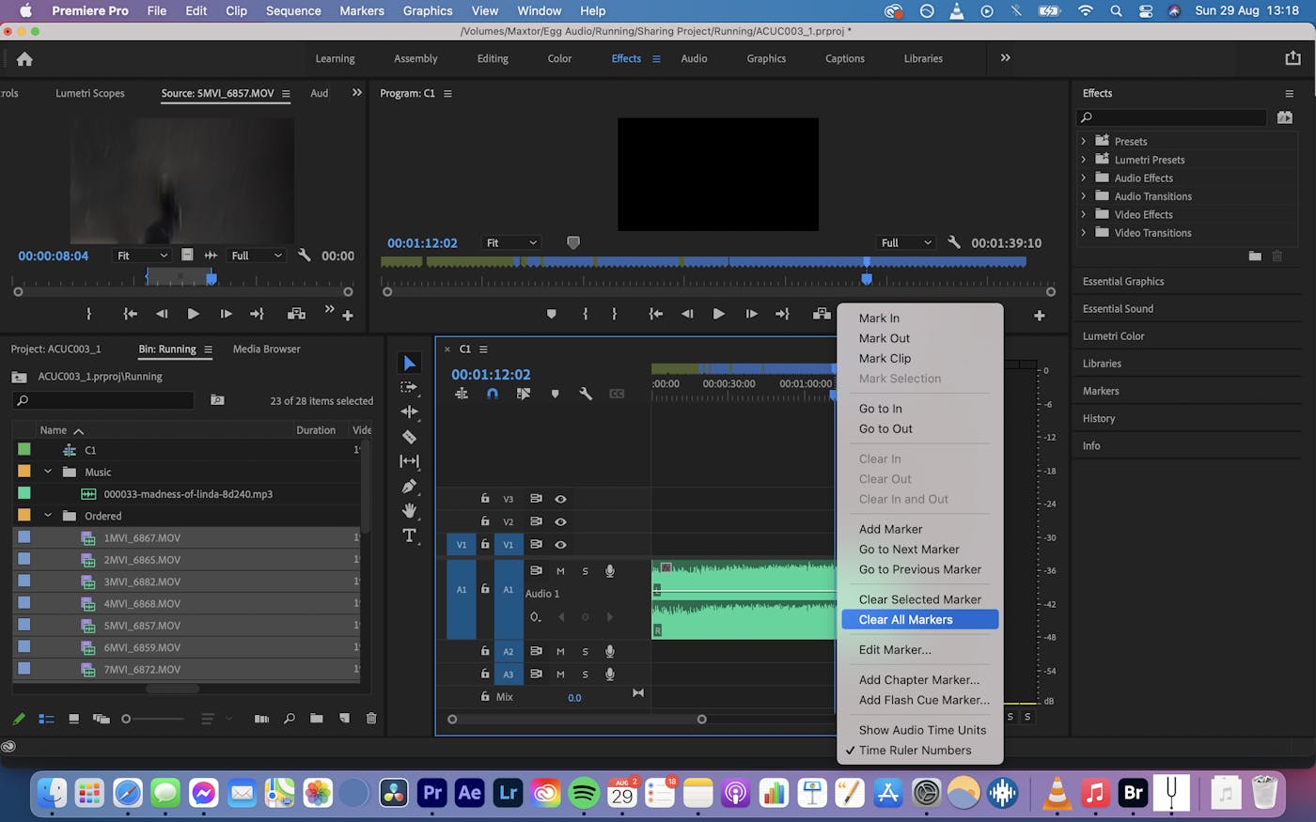Show more workspaces overflow chevrons
This screenshot has height=822, width=1316.
(1005, 58)
